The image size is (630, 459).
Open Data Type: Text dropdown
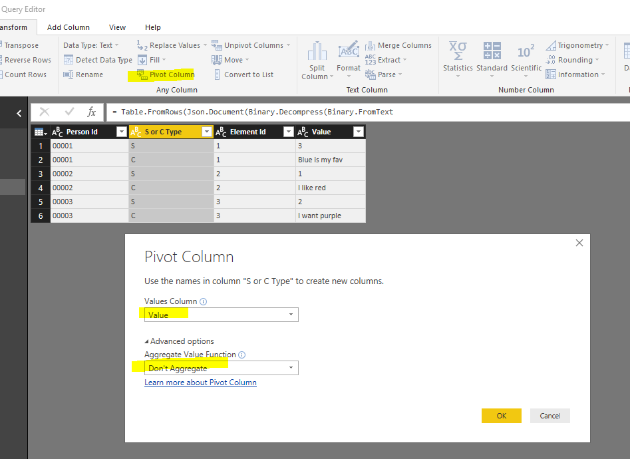pos(90,45)
